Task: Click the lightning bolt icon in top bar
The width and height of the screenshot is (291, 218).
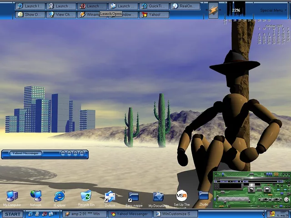Action: (213, 10)
